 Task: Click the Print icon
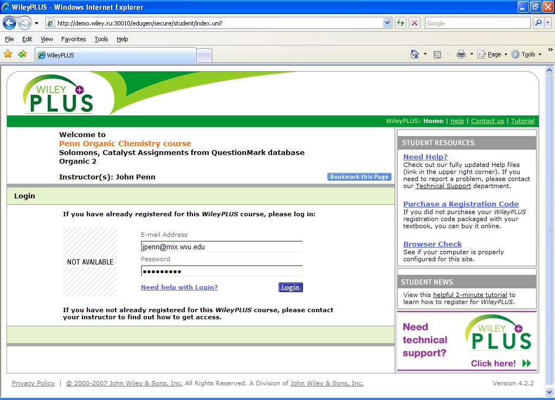(x=461, y=54)
